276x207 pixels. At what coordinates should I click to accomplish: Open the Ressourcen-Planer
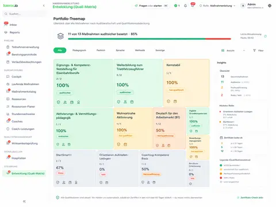coord(23,106)
